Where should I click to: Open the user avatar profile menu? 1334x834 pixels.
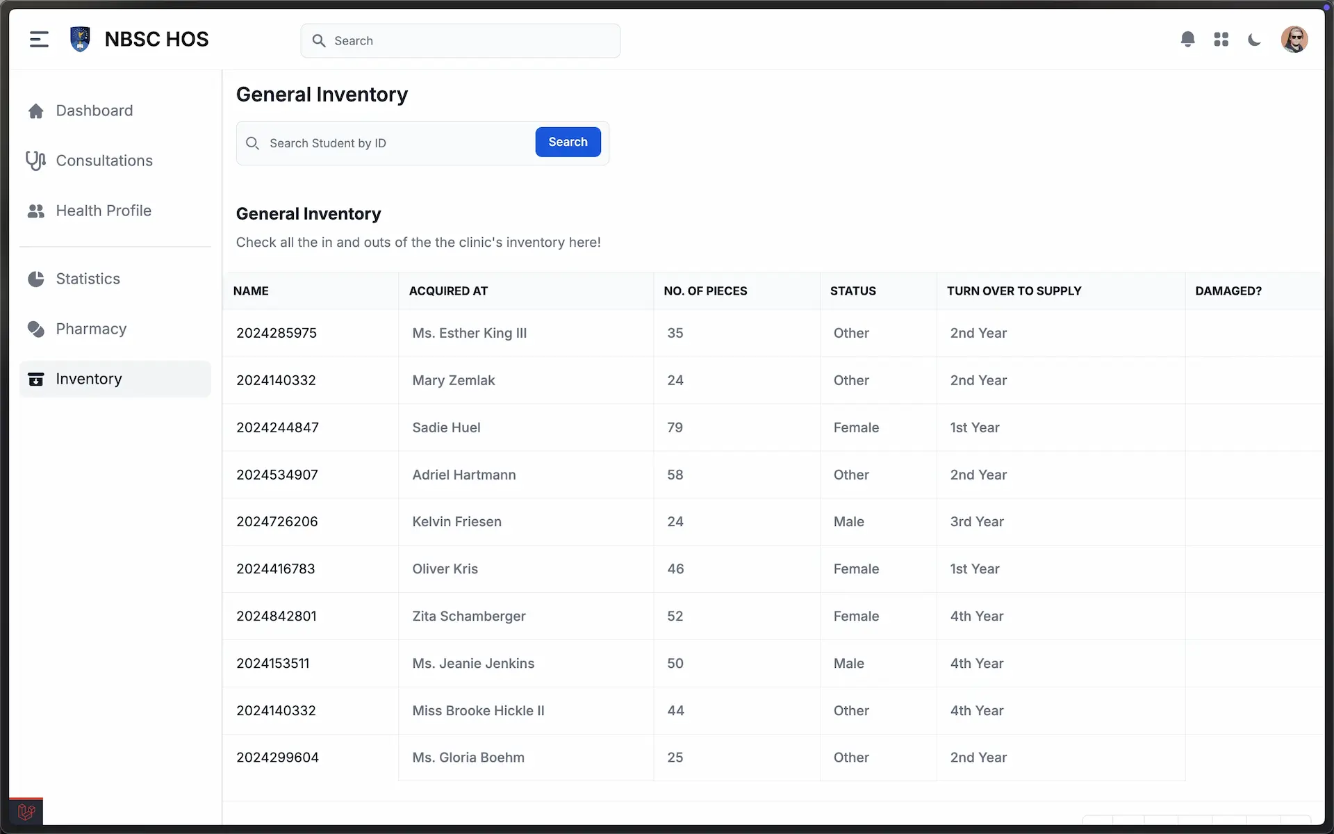coord(1294,40)
